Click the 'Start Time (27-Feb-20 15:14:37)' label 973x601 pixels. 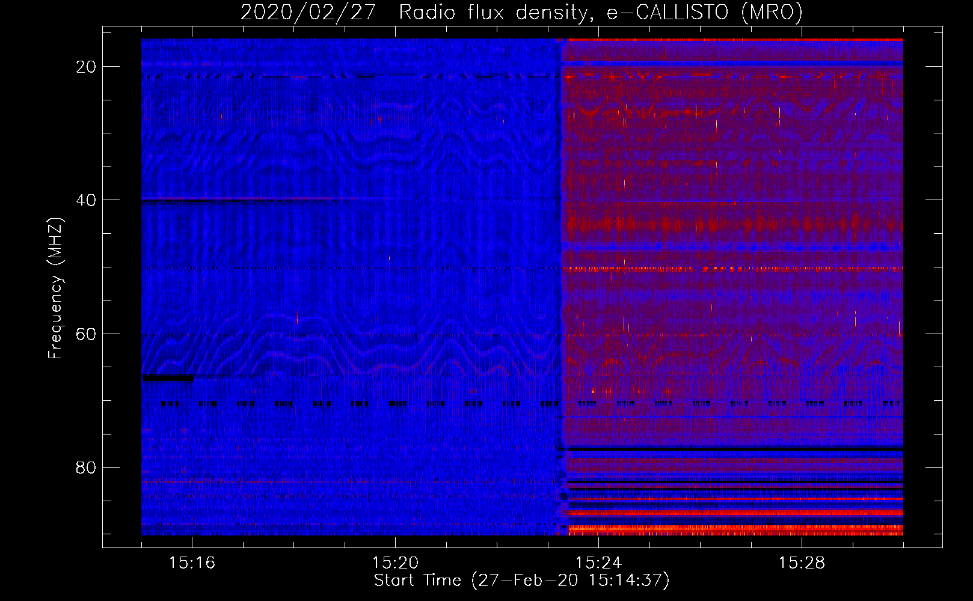(521, 581)
